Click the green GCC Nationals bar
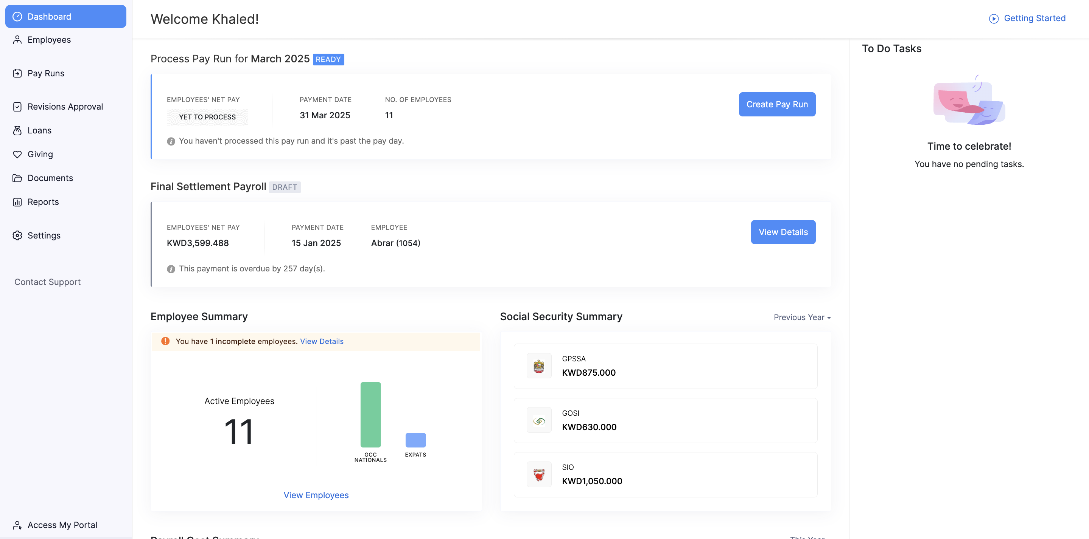The height and width of the screenshot is (539, 1089). [370, 414]
